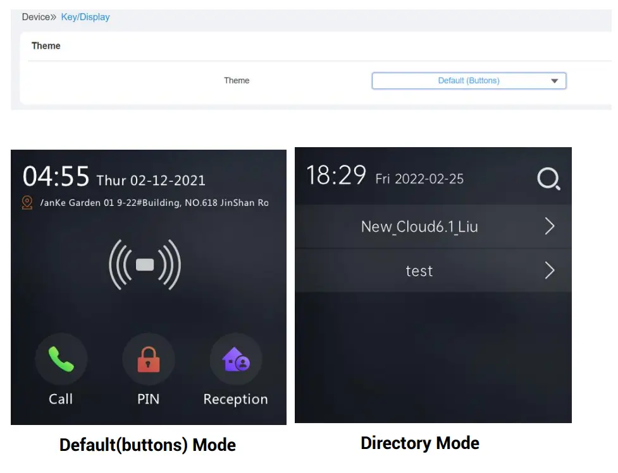
Task: Click the orange location pin icon
Action: click(x=27, y=203)
